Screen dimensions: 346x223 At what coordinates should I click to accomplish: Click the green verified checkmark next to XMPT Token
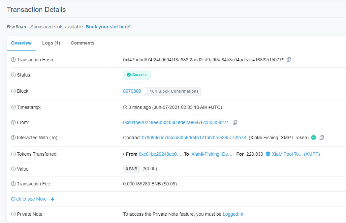[313, 138]
